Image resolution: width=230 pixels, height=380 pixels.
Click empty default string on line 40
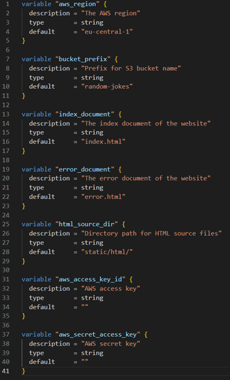click(x=85, y=362)
